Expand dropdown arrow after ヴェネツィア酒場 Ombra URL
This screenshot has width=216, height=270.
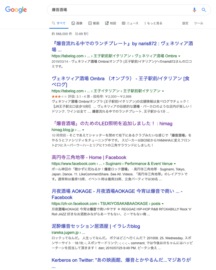[x=179, y=56]
